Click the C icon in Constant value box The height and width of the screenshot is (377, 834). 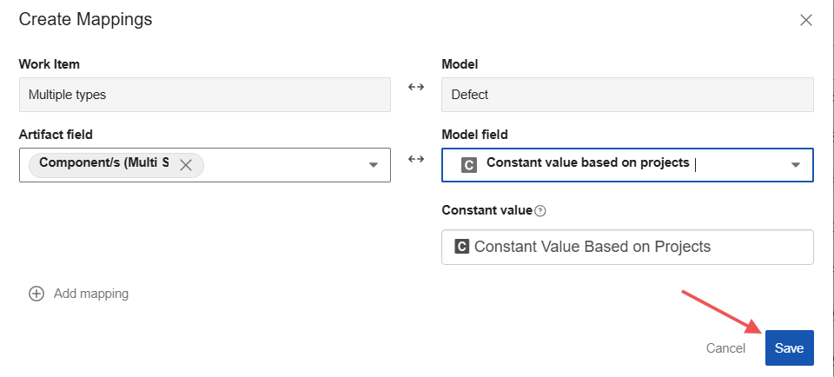click(x=462, y=247)
